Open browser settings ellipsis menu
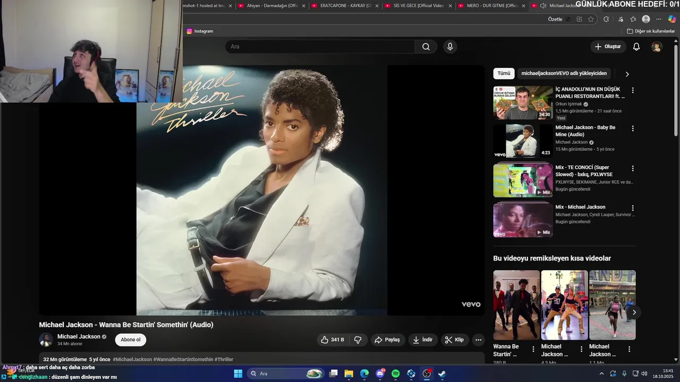 tap(659, 19)
